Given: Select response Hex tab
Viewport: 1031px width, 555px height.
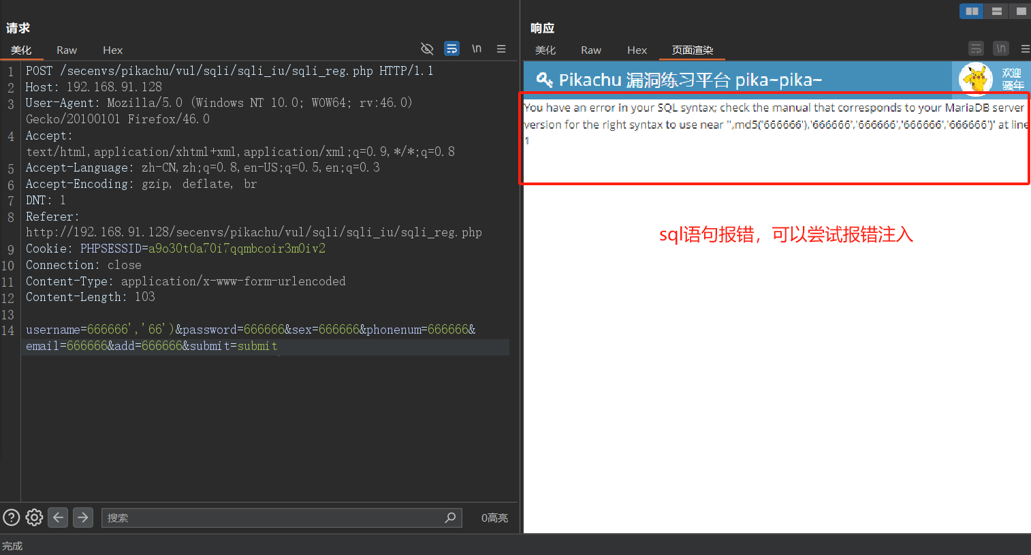Looking at the screenshot, I should click(637, 50).
